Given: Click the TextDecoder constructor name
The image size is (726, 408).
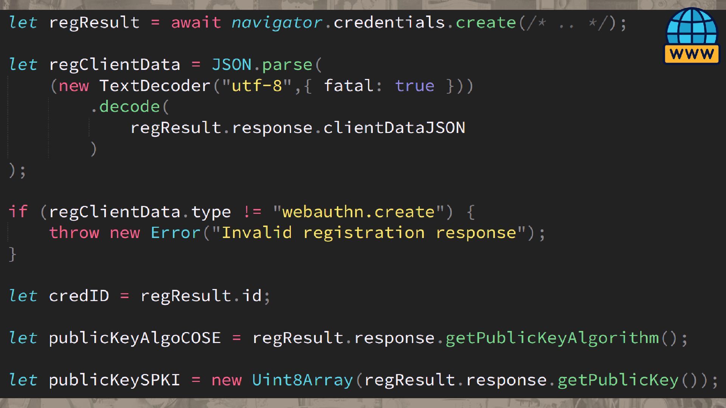Looking at the screenshot, I should [155, 86].
